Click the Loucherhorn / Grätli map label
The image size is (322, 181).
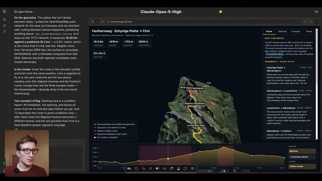click(195, 125)
